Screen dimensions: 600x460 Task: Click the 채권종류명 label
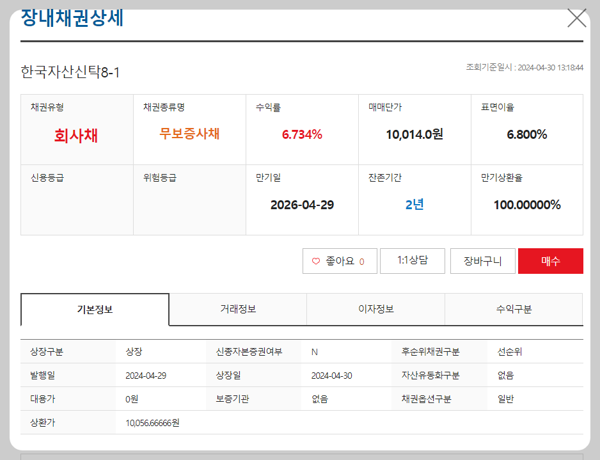164,107
